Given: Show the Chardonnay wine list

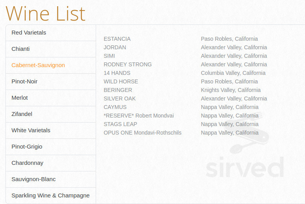Looking at the screenshot, I should (27, 163).
